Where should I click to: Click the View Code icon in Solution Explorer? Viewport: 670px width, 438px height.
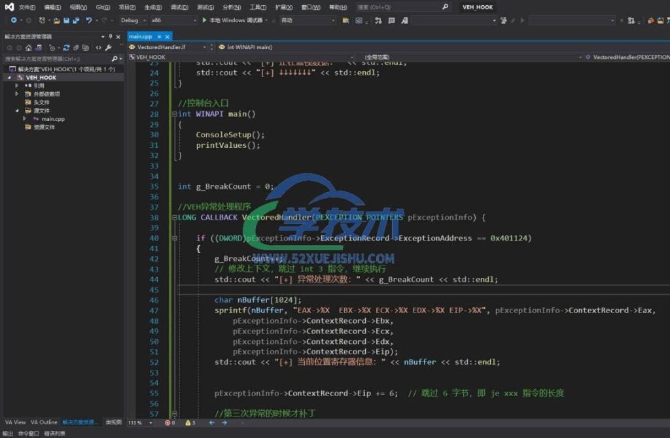pos(98,48)
